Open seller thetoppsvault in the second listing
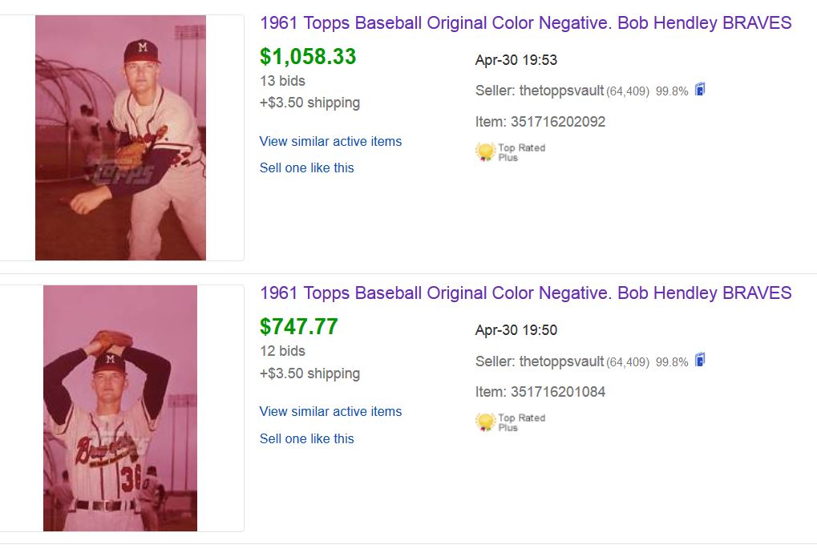 click(561, 361)
